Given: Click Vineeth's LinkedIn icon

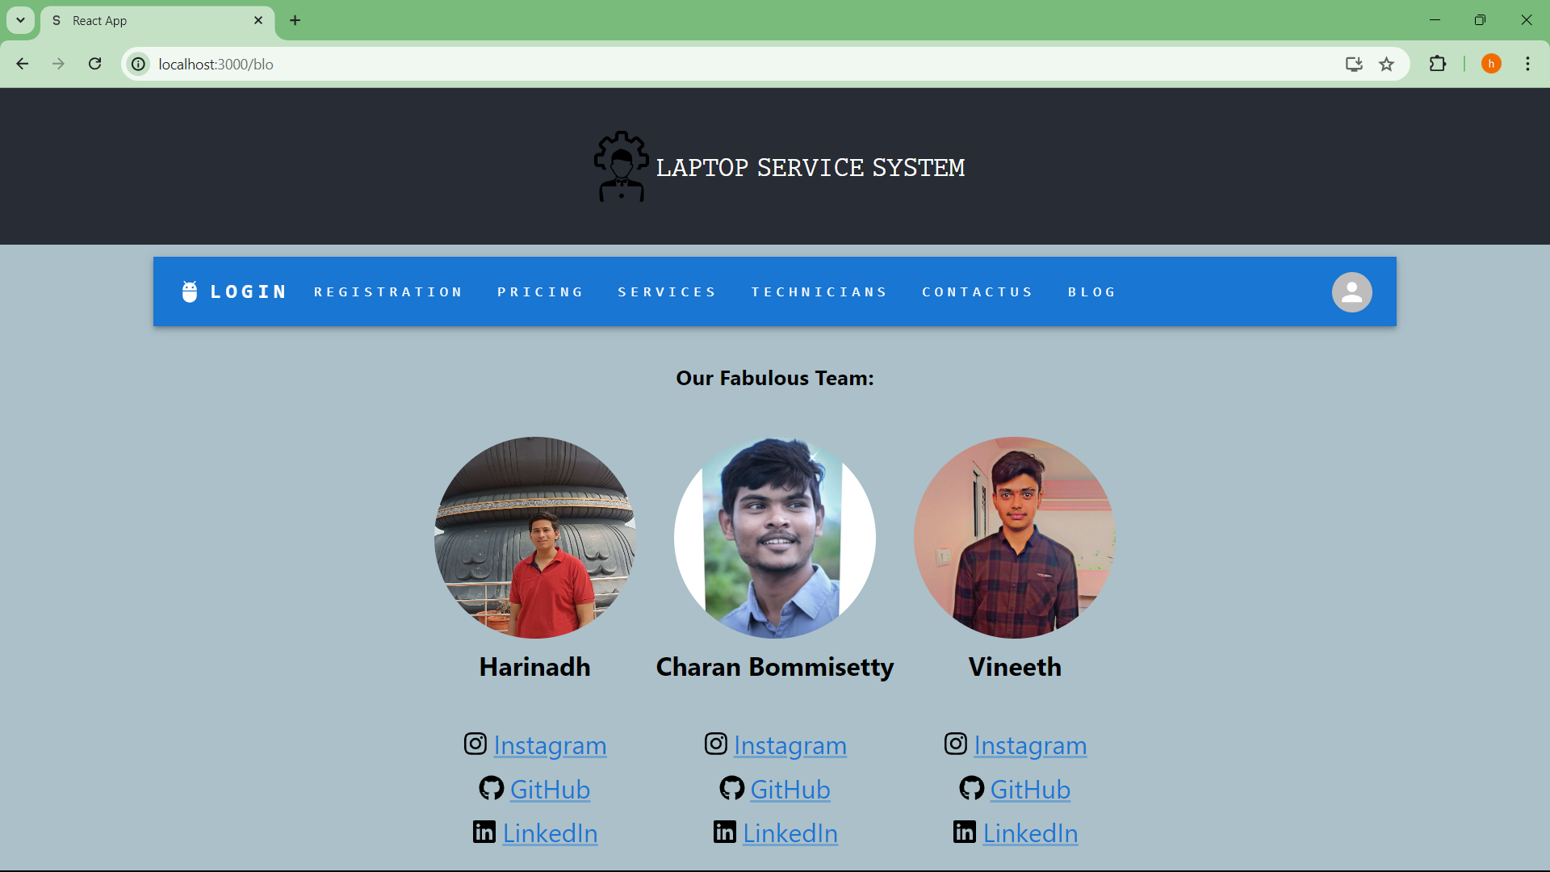Looking at the screenshot, I should coord(965,832).
